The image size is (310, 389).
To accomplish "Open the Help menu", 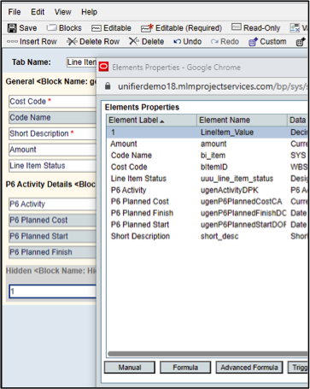I will (89, 12).
